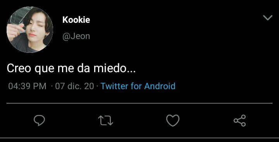Tap the heart icon to like
The width and height of the screenshot is (279, 142).
(x=173, y=120)
